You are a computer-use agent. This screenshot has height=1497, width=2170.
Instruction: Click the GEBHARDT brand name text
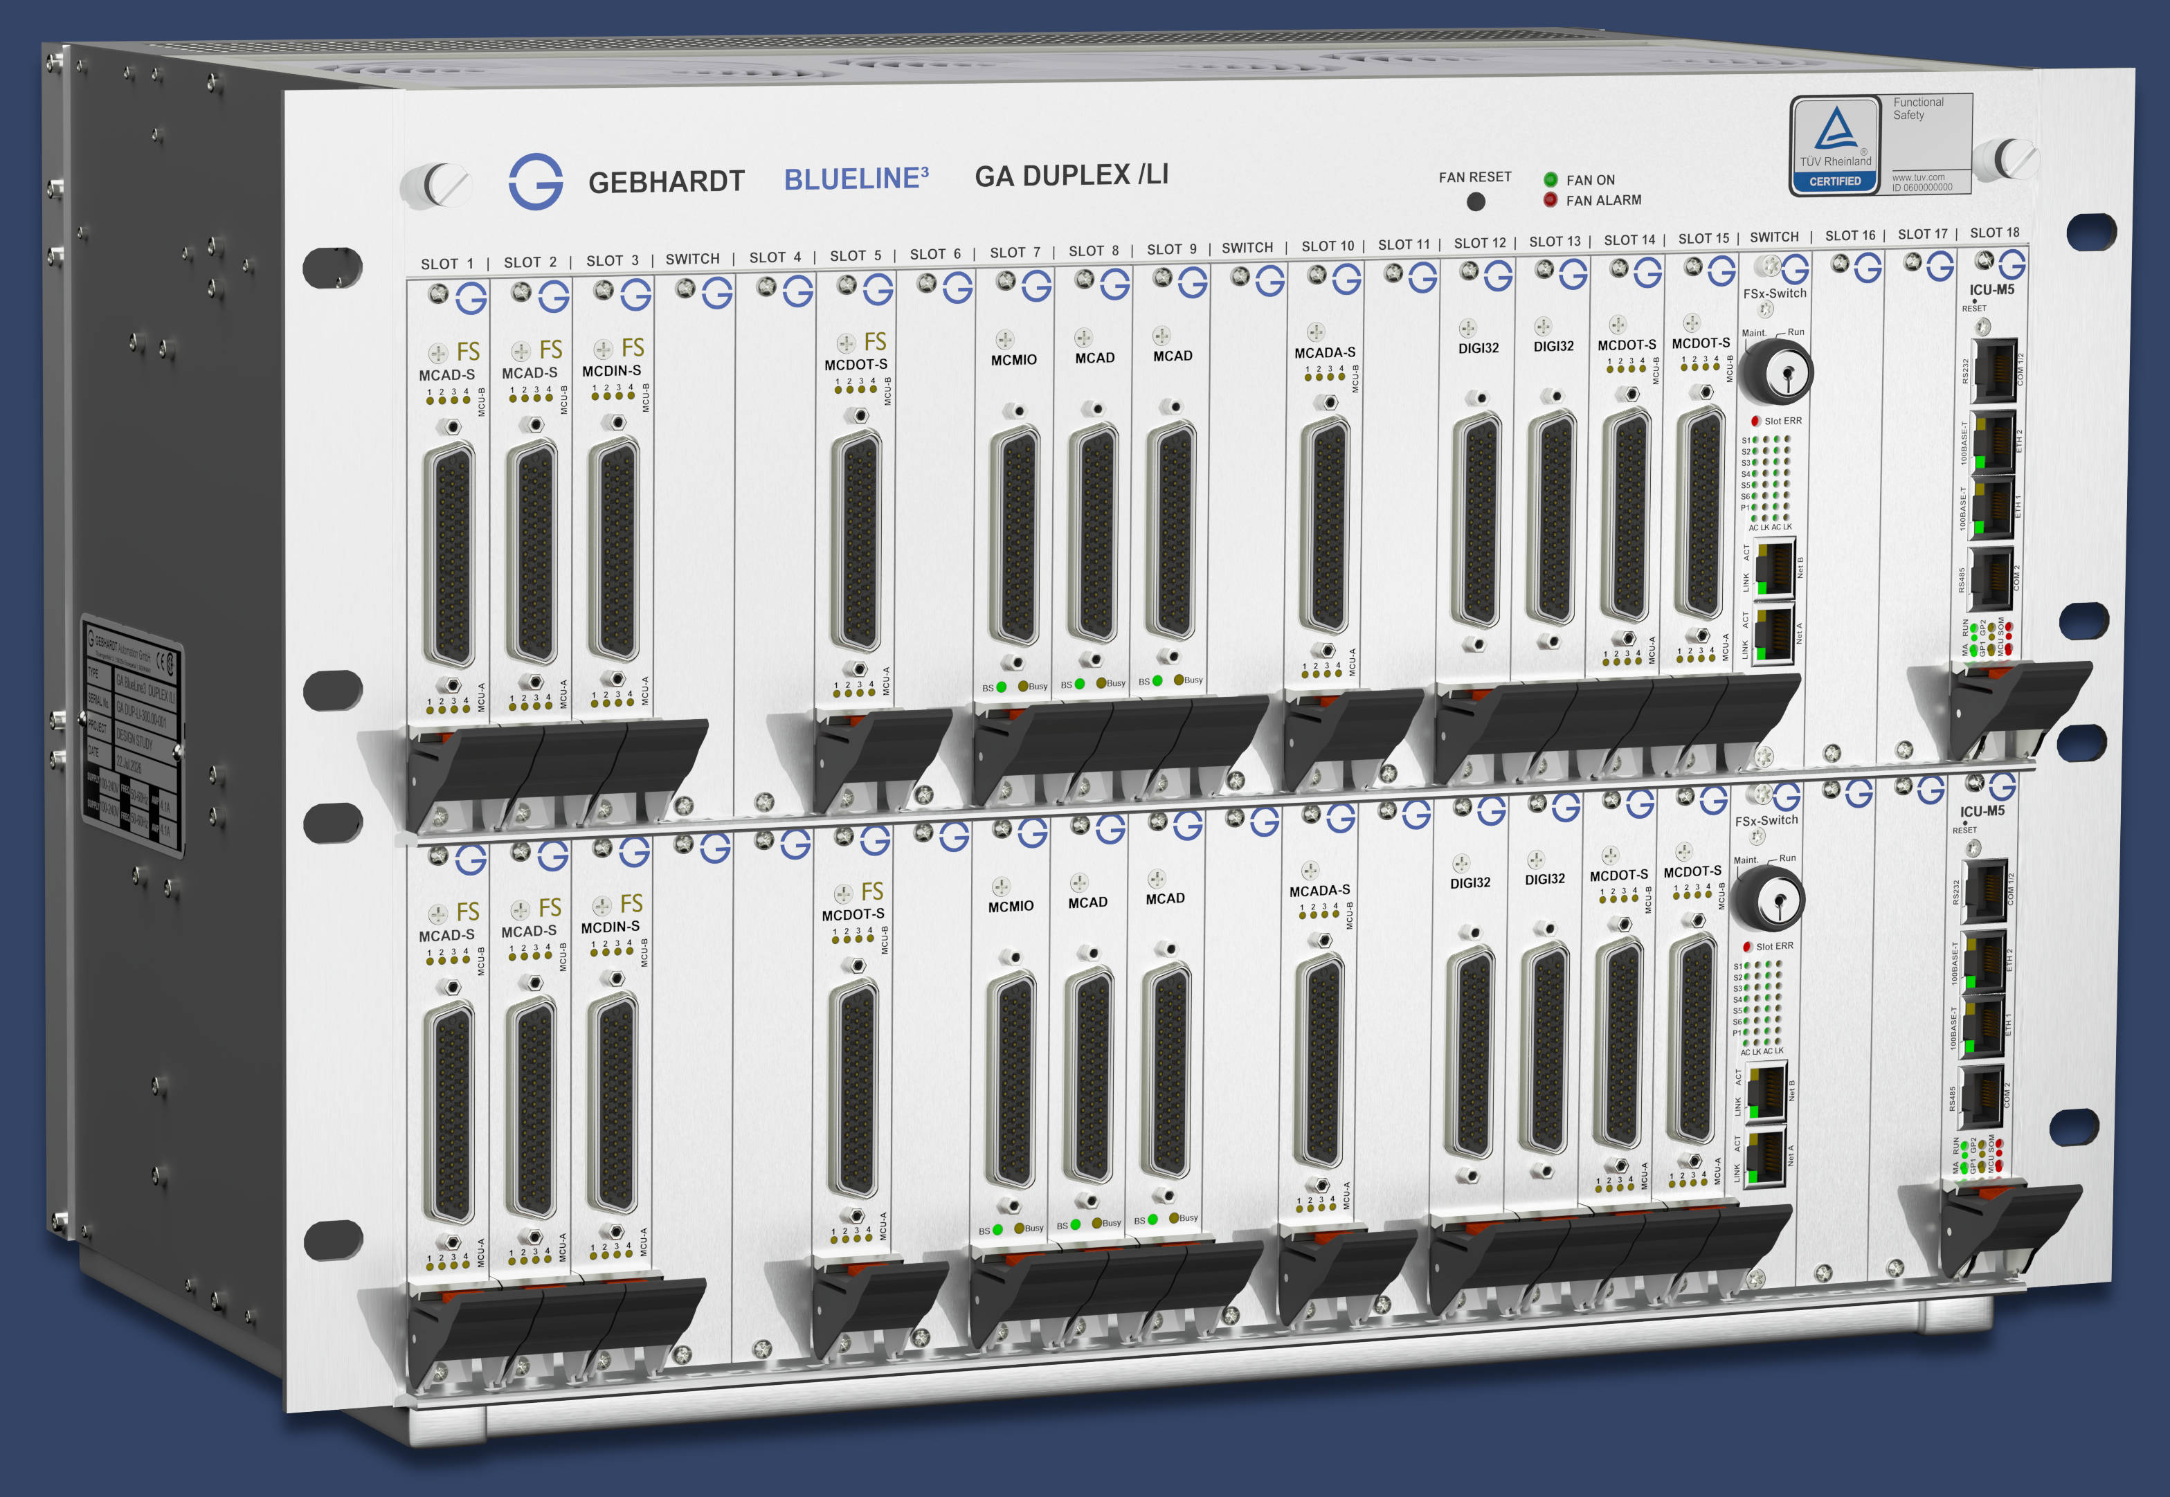[666, 181]
